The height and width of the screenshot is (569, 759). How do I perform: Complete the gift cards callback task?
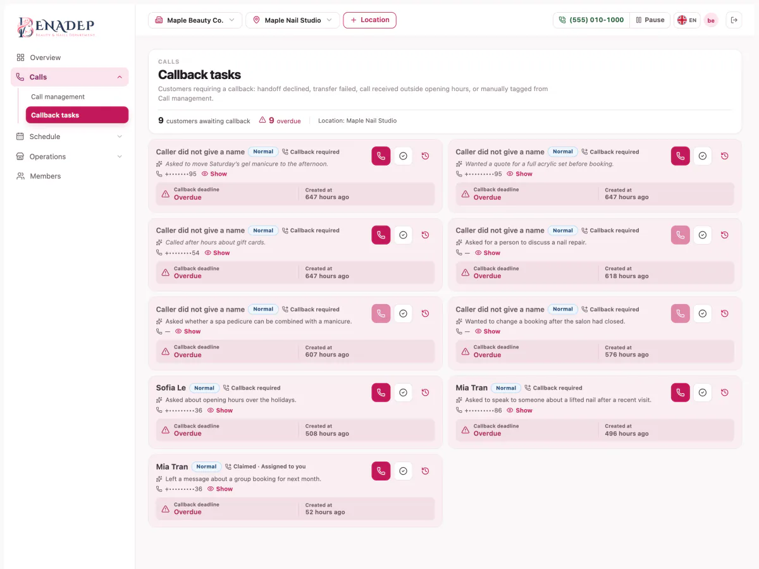pos(403,235)
